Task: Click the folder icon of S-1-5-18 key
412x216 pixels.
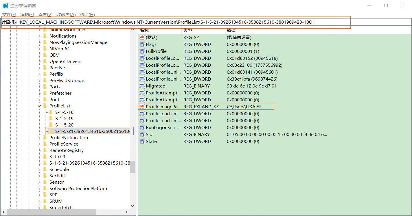Action: 51,112
